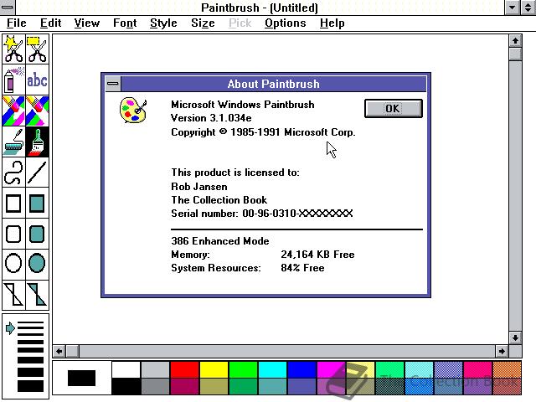536x402 pixels.
Task: Pick the white color swatch
Action: click(x=126, y=370)
